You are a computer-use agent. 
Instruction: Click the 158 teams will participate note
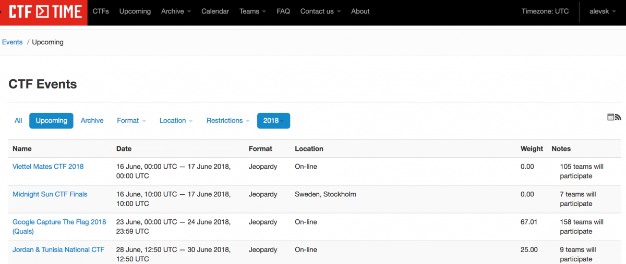582,227
